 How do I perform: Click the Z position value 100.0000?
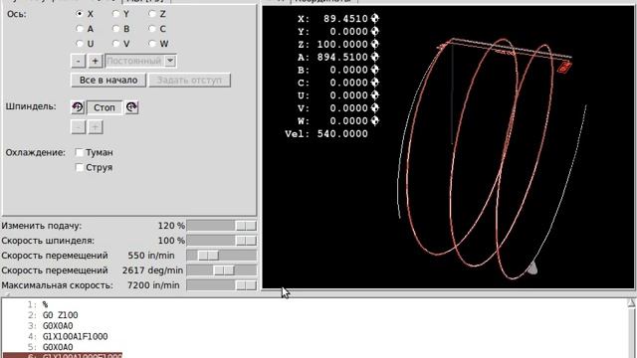tap(342, 44)
